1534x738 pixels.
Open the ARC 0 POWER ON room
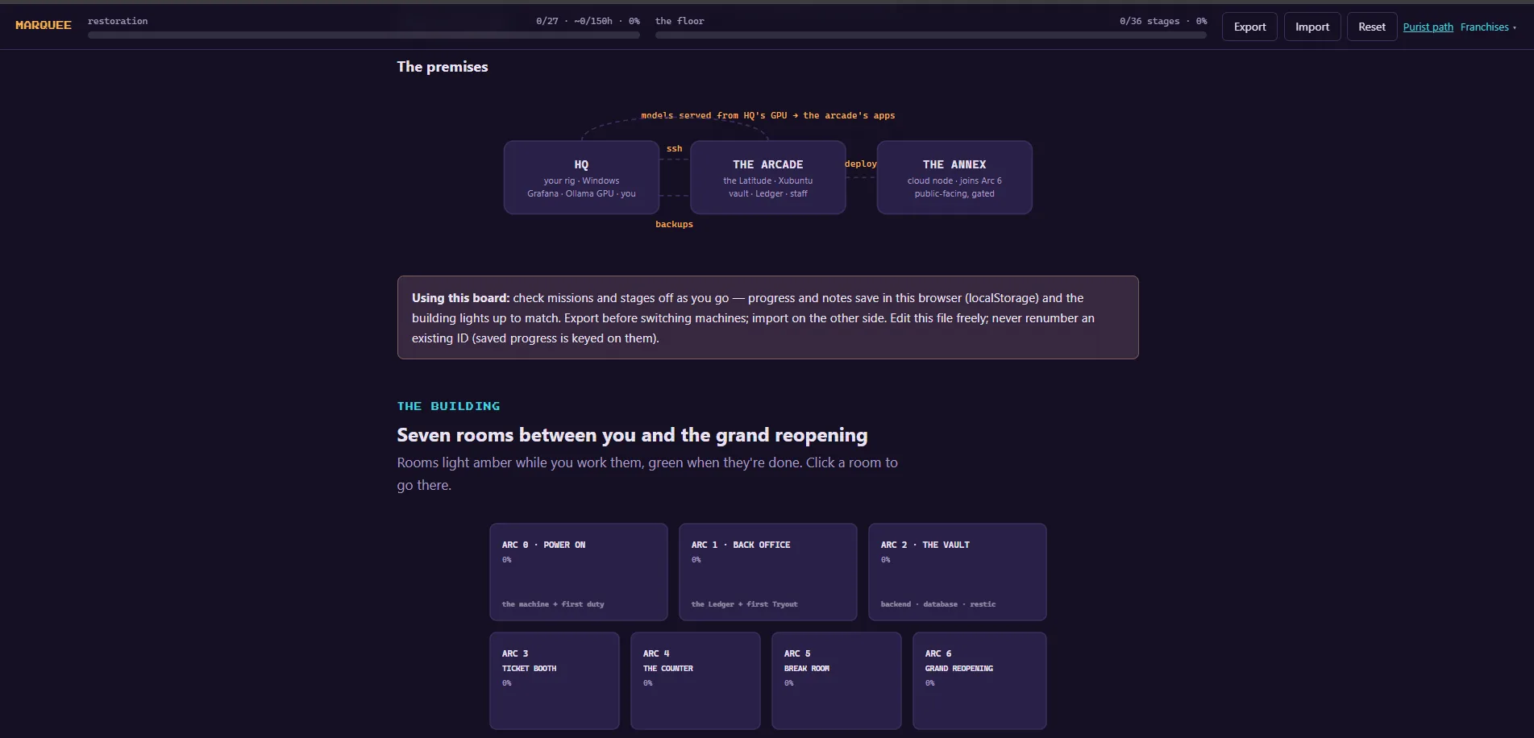point(579,572)
